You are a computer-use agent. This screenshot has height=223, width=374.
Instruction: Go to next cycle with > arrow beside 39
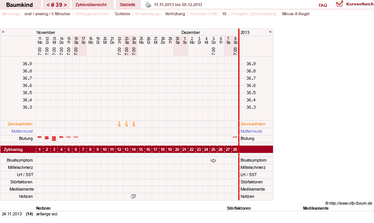[65, 5]
